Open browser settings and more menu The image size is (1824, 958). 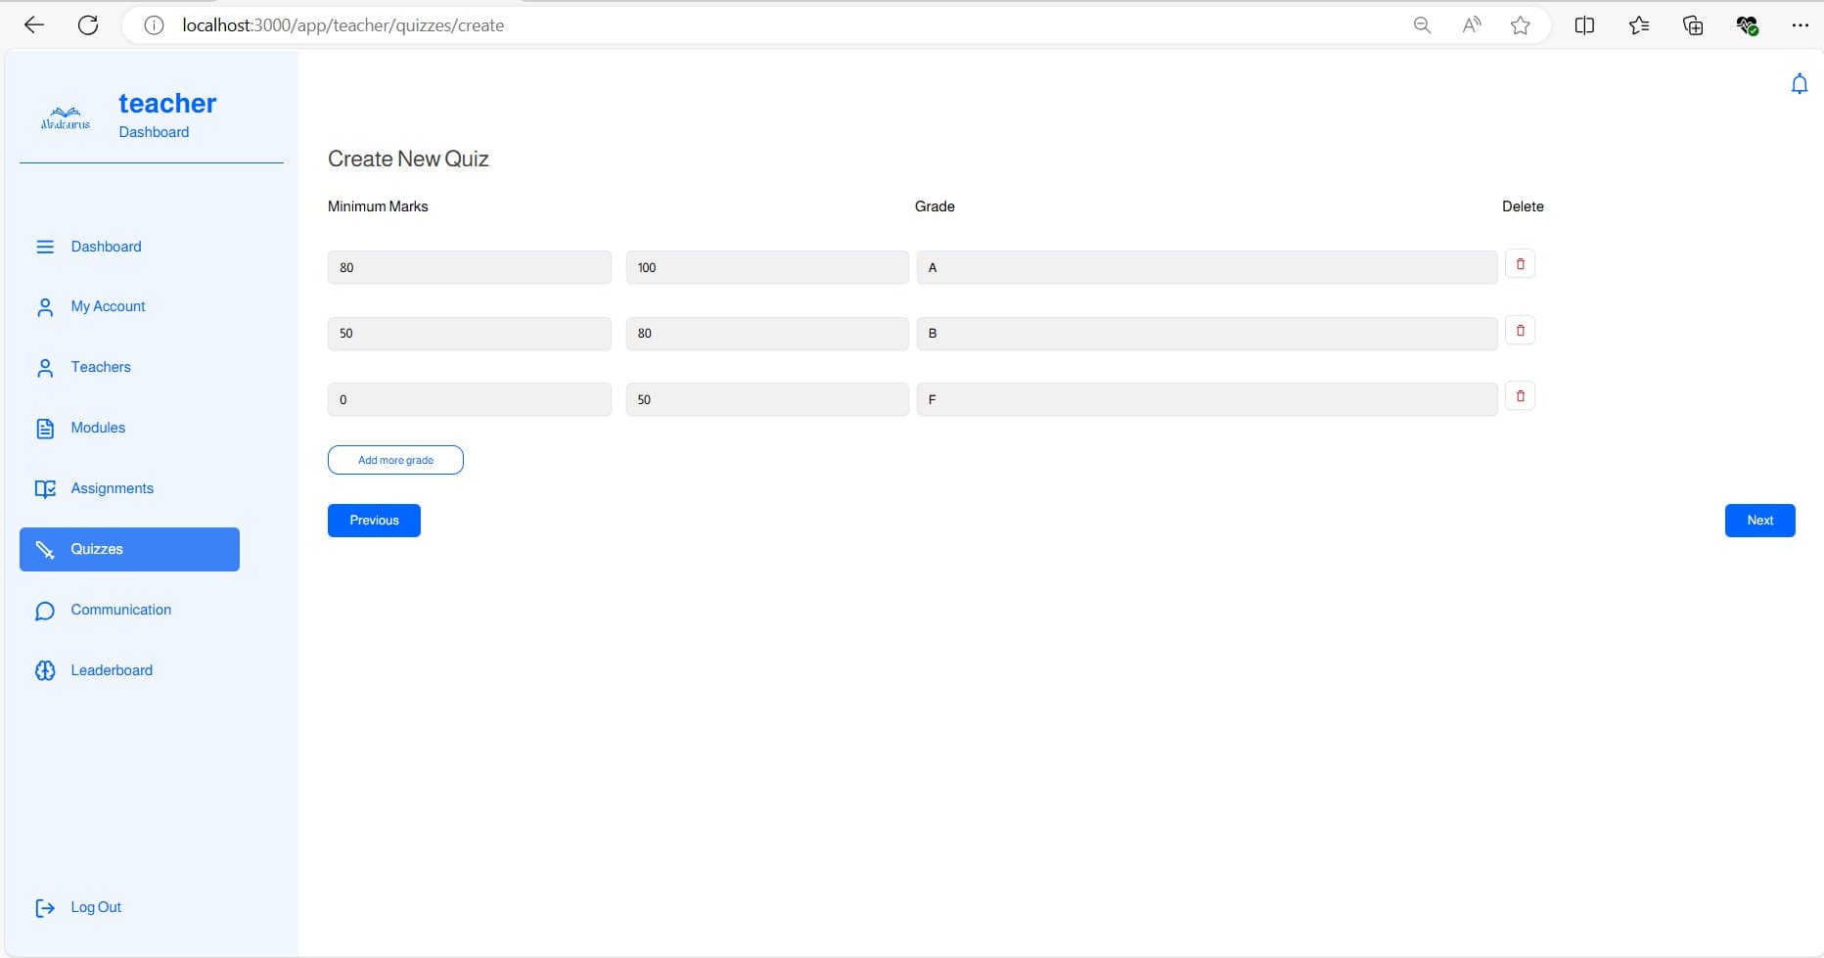click(1800, 25)
